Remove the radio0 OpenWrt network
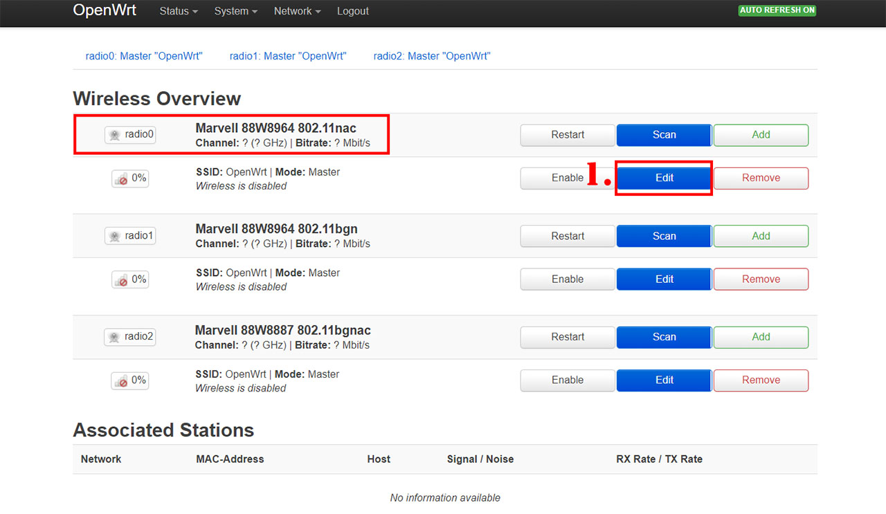Image resolution: width=886 pixels, height=514 pixels. pos(761,178)
